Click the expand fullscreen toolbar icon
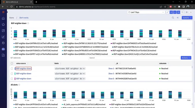The width and height of the screenshot is (195, 108). pos(168,12)
